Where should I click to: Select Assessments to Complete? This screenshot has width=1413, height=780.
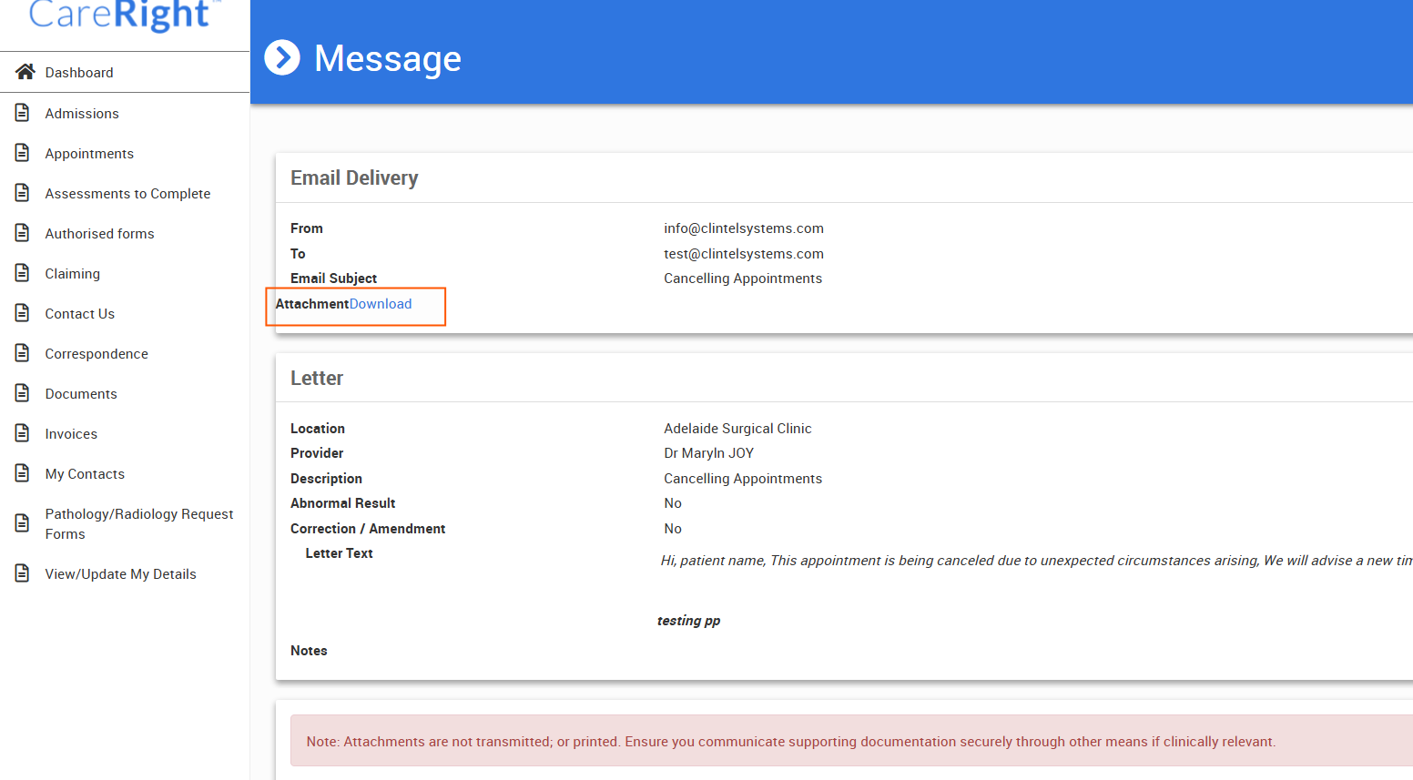[127, 194]
